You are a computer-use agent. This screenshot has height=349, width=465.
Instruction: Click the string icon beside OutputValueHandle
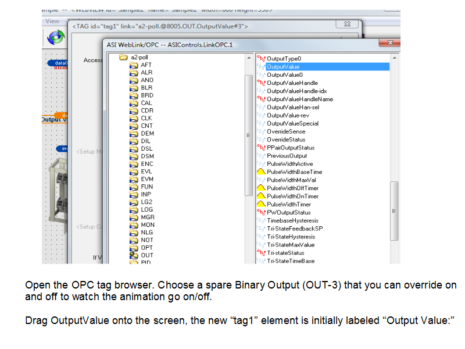[261, 83]
